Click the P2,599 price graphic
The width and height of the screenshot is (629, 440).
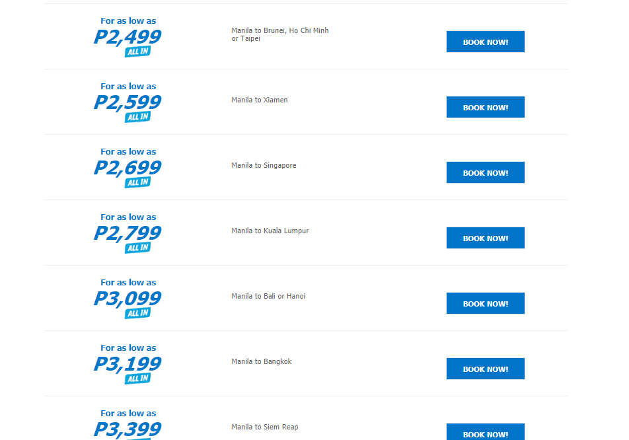click(x=128, y=102)
